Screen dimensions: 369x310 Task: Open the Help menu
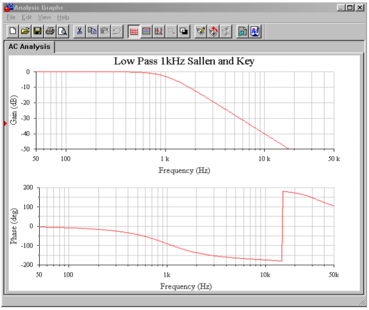[x=63, y=17]
